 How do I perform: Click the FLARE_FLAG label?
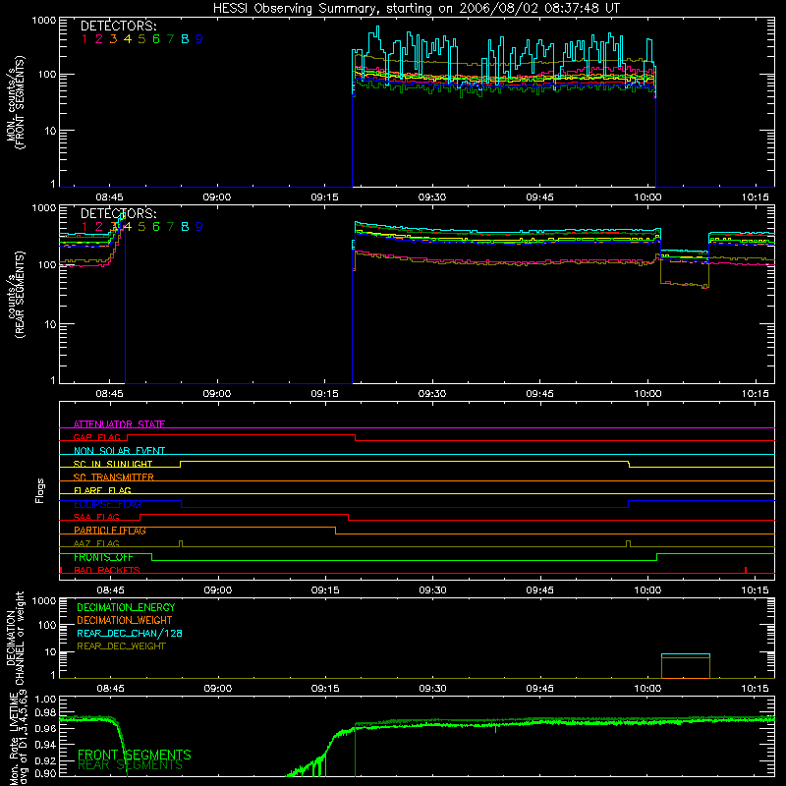pyautogui.click(x=102, y=490)
